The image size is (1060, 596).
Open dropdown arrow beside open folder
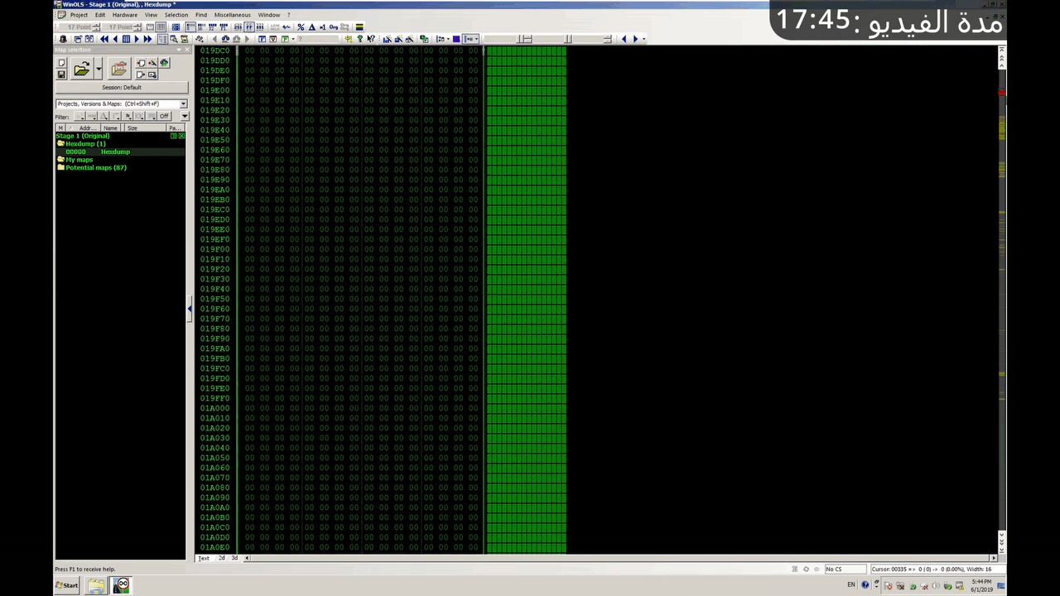(x=99, y=70)
